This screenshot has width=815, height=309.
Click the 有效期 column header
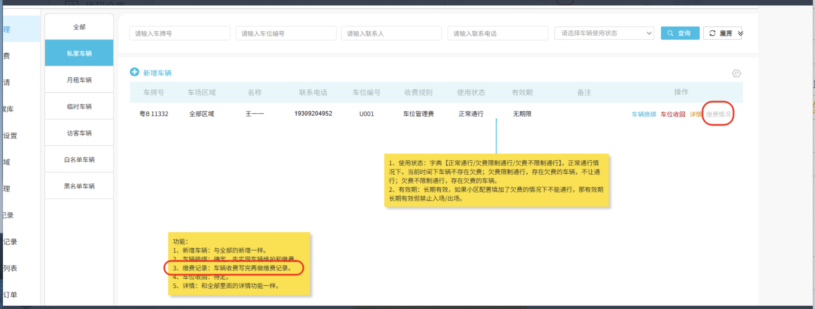522,92
